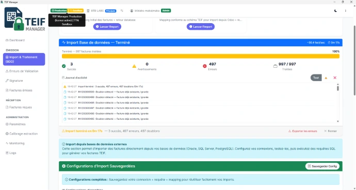Click the 'Import terminé en 0m 17s' status text
Image resolution: width=356 pixels, height=190 pixels.
point(82,131)
